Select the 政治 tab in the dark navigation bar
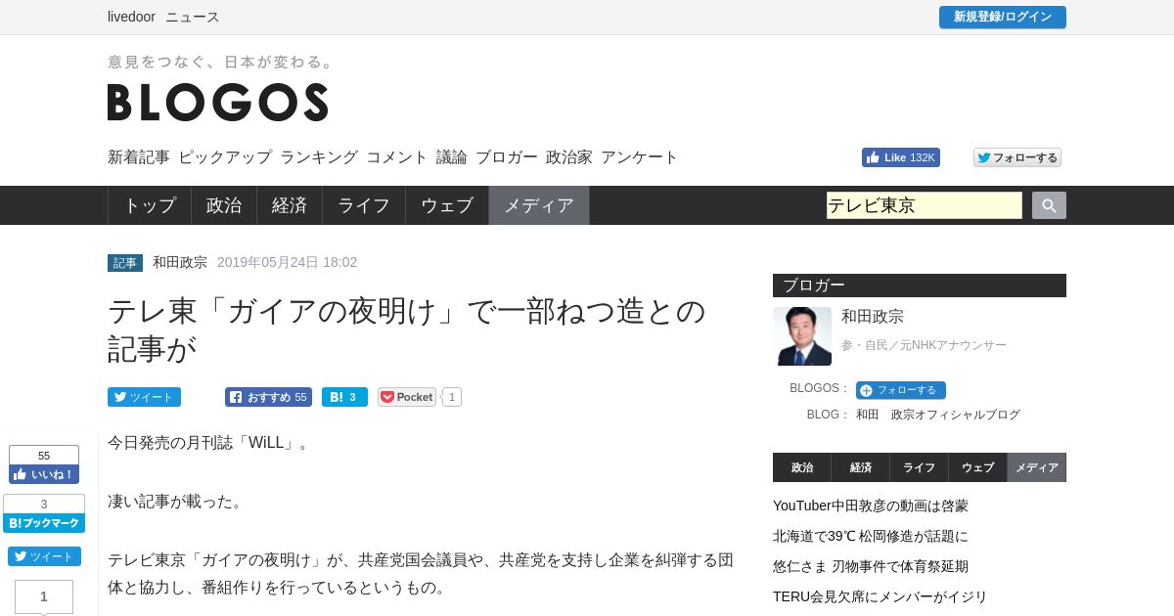The height and width of the screenshot is (616, 1174). pos(224,205)
